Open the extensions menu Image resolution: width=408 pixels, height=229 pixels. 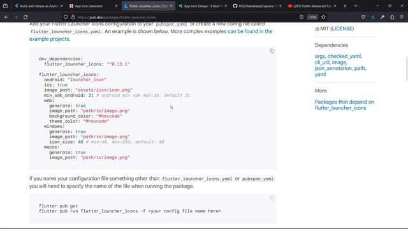[x=392, y=17]
